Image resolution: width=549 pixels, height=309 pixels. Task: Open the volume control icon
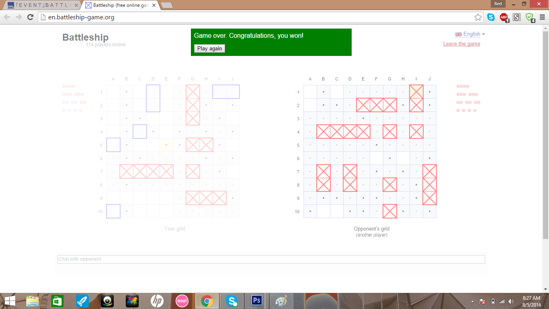coord(511,301)
